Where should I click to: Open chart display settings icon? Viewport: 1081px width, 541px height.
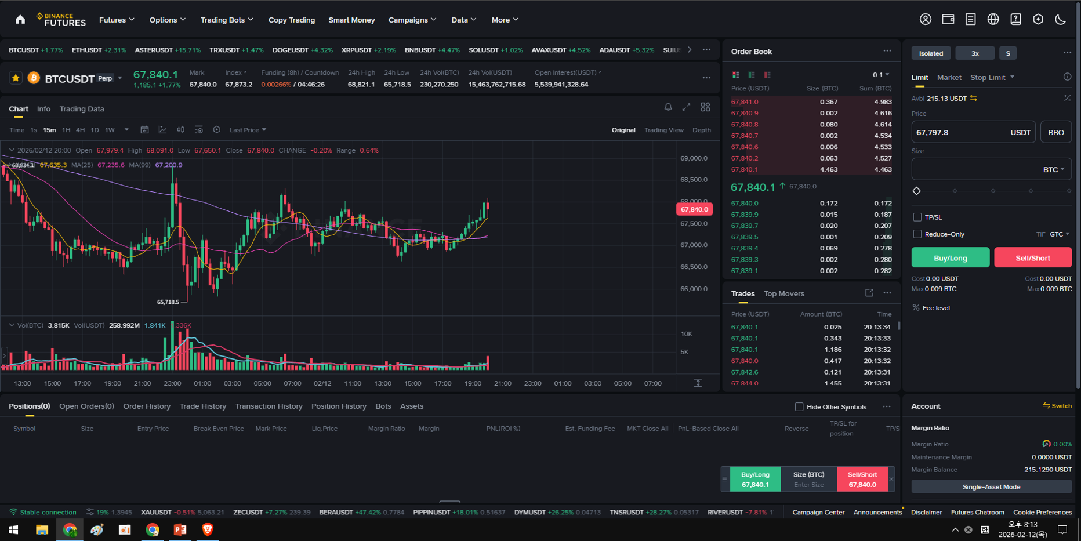point(198,130)
